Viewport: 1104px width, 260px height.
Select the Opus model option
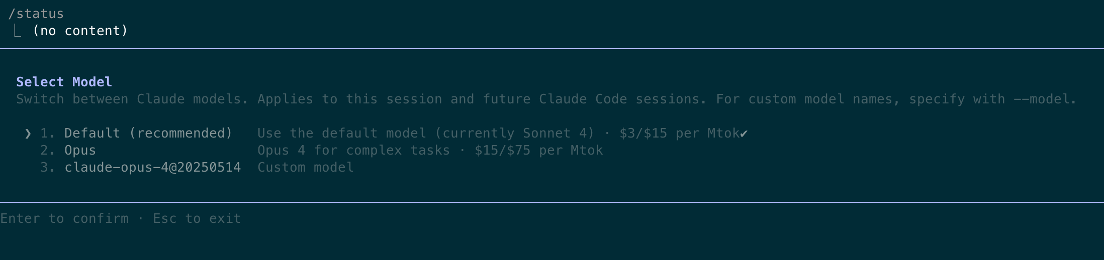[x=80, y=151]
